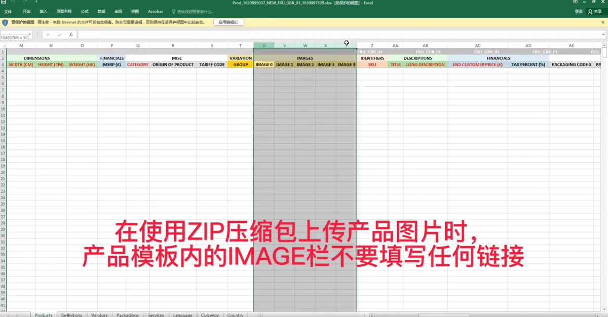Switch to the Packagings sheet tab
Screen dimensions: 608x317
127,314
